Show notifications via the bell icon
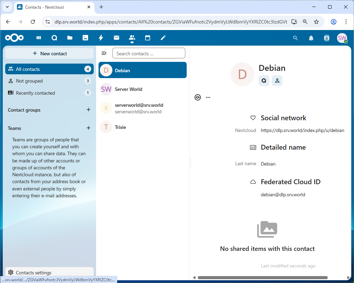 click(311, 38)
